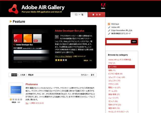Click the Browse by category heading
Screen dimensions: 161x113
click(x=118, y=55)
